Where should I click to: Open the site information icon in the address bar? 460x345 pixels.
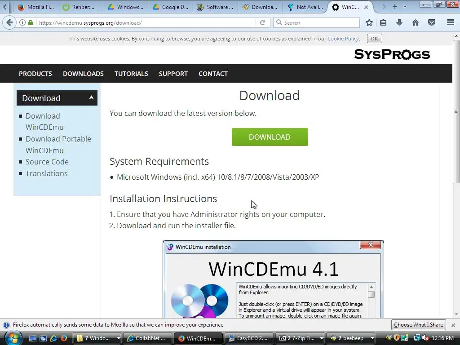(22, 22)
